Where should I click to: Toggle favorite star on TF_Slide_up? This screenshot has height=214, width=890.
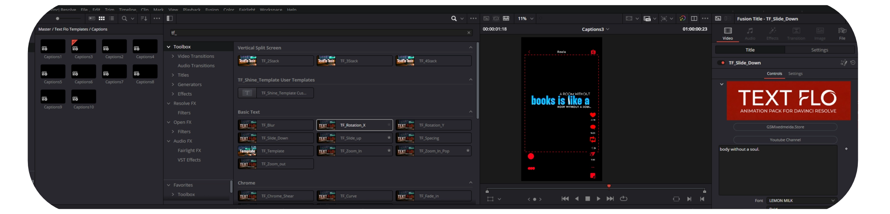click(389, 138)
